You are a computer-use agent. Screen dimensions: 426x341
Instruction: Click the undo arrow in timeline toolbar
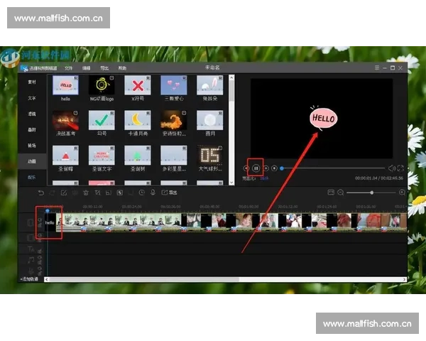pos(40,193)
